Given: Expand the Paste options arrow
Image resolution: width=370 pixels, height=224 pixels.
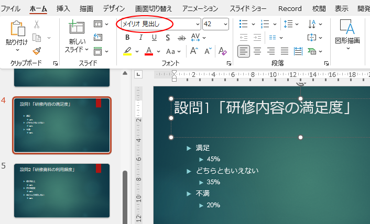Looking at the screenshot, I should pos(18,50).
